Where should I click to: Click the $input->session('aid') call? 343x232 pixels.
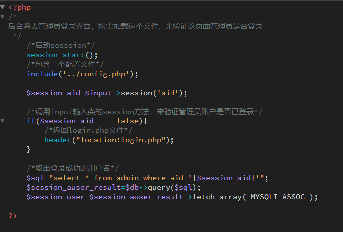[x=136, y=93]
